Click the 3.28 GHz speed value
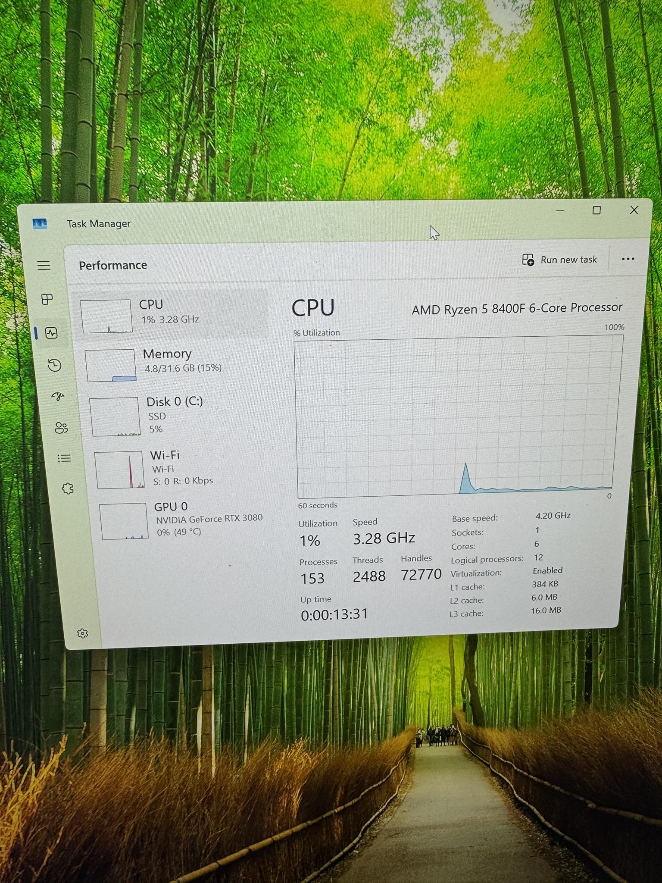Image resolution: width=662 pixels, height=883 pixels. coord(384,538)
